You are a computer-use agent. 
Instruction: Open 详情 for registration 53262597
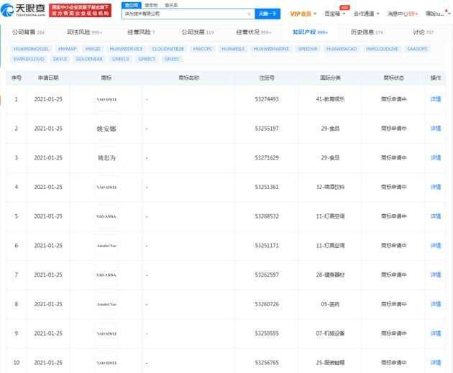(435, 275)
